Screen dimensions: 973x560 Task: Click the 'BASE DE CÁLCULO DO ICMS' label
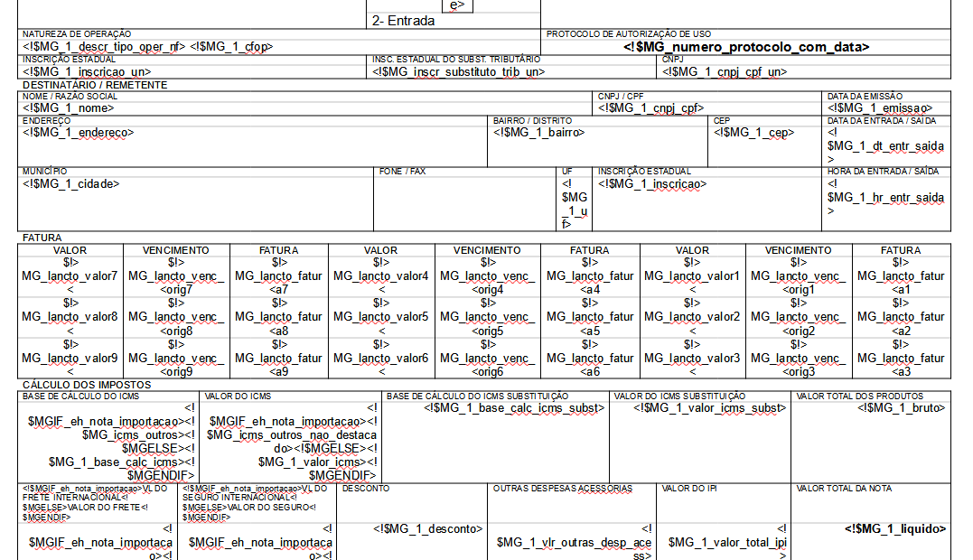tap(80, 397)
